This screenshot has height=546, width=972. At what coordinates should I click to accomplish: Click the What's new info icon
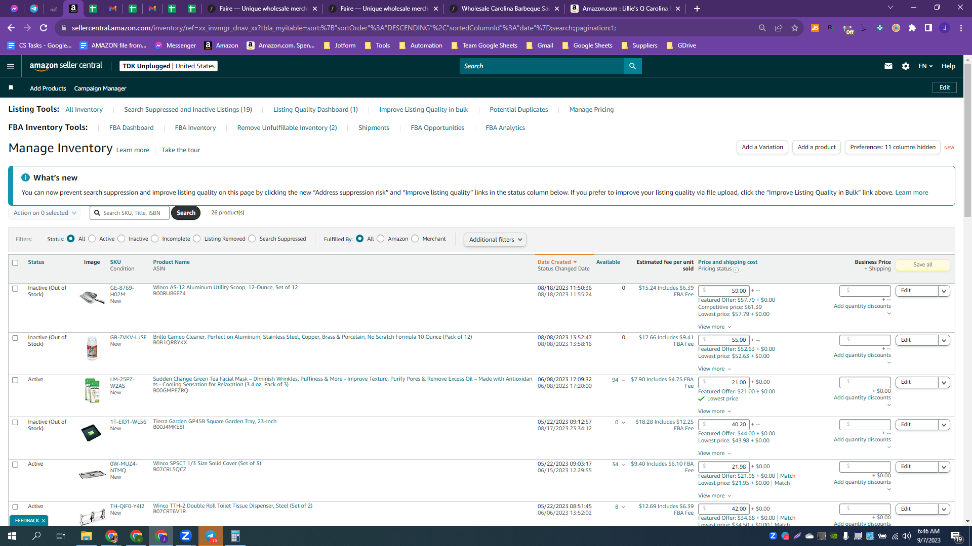25,178
